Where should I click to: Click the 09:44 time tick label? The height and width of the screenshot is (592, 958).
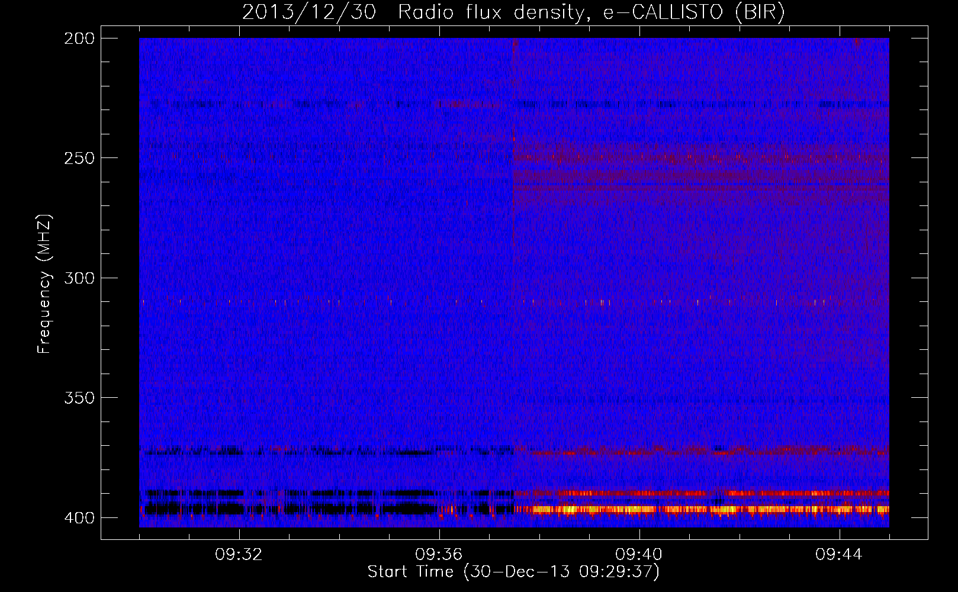point(839,555)
